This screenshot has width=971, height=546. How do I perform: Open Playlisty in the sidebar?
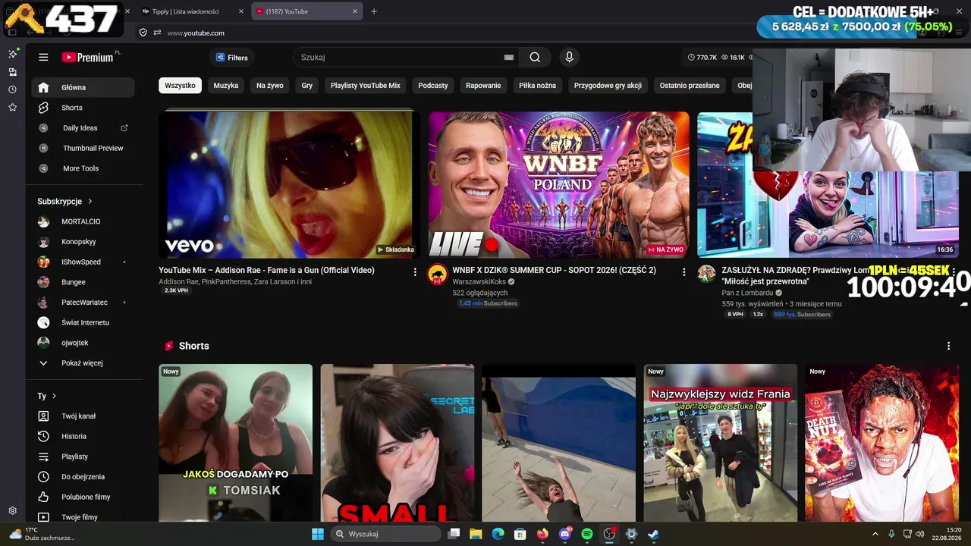tap(83, 457)
